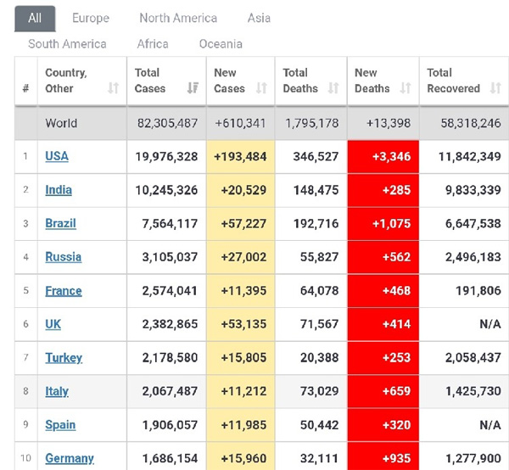Show South America countries tab
Screen dimensions: 509x470
pyautogui.click(x=67, y=43)
